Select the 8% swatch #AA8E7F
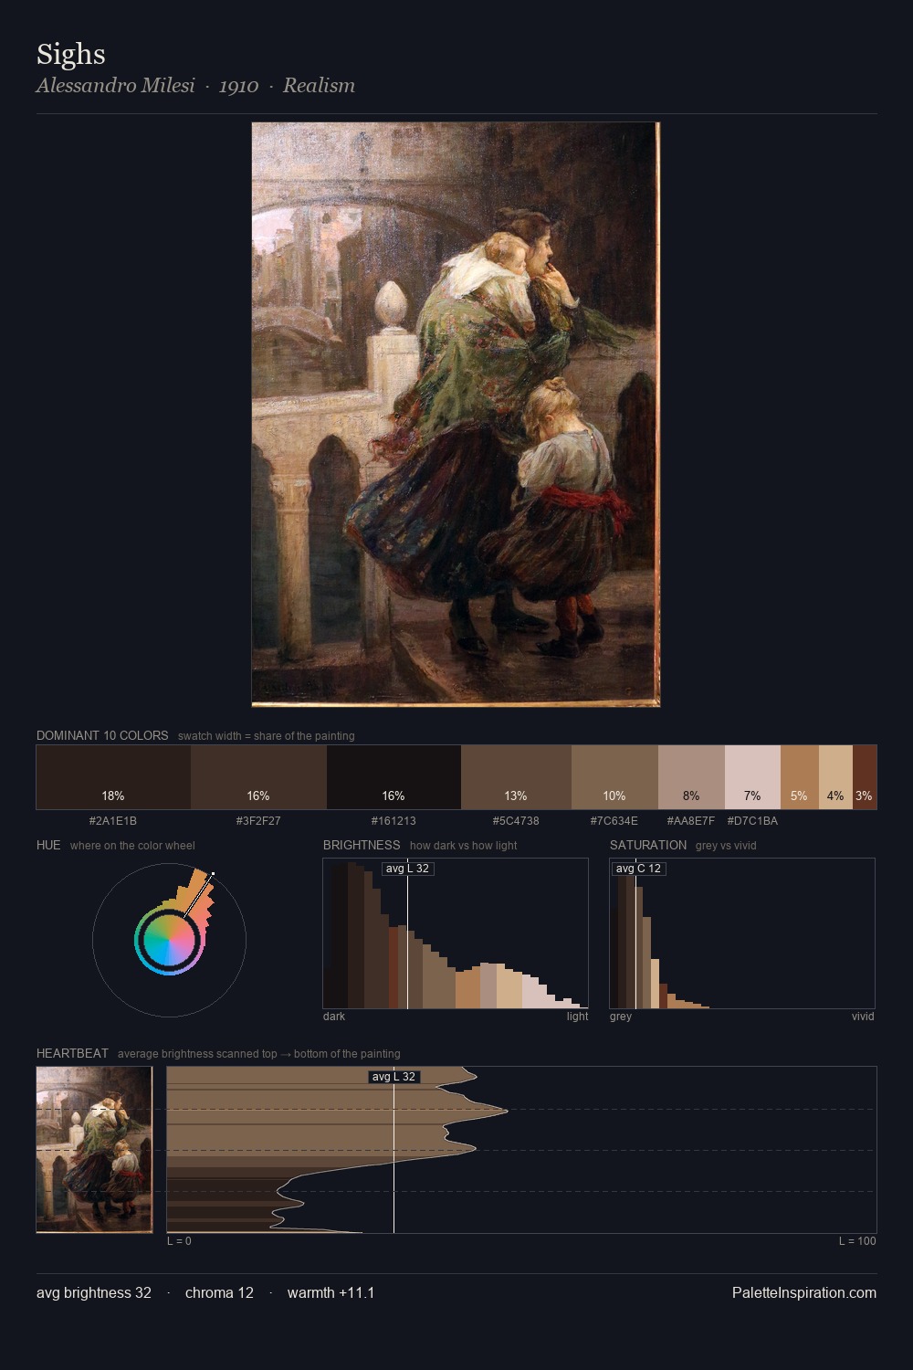 pos(691,777)
